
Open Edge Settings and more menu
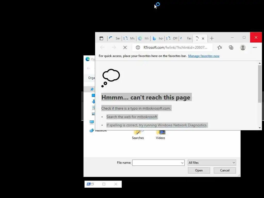pyautogui.click(x=254, y=47)
